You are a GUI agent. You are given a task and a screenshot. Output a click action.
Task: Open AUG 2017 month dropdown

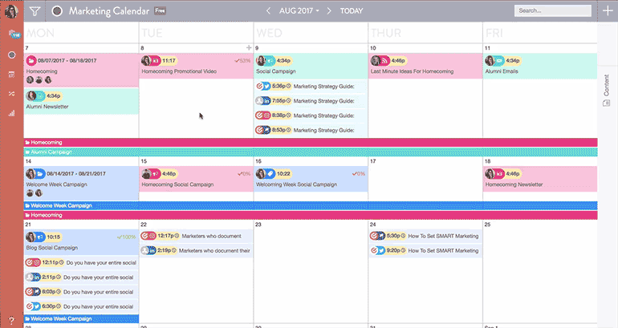click(x=299, y=11)
